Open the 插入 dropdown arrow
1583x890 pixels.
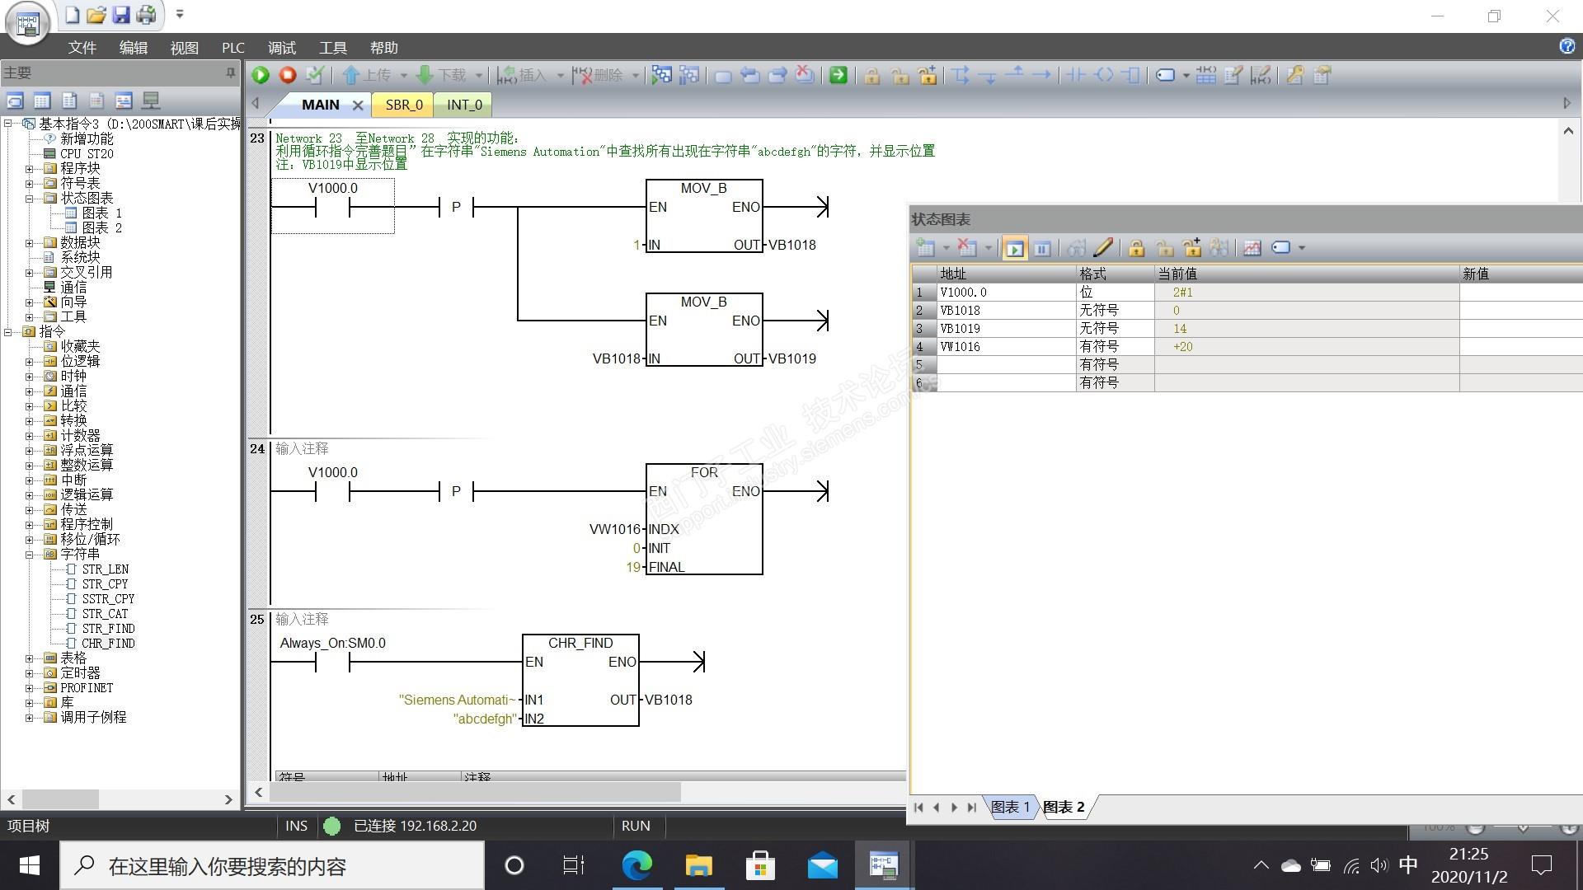[x=560, y=76]
